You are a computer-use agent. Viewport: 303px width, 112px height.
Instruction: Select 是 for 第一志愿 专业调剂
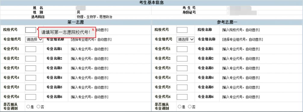[x=28, y=106]
